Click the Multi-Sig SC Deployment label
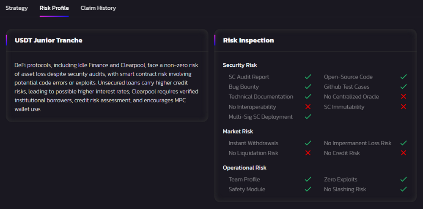This screenshot has height=209, width=423. (261, 117)
